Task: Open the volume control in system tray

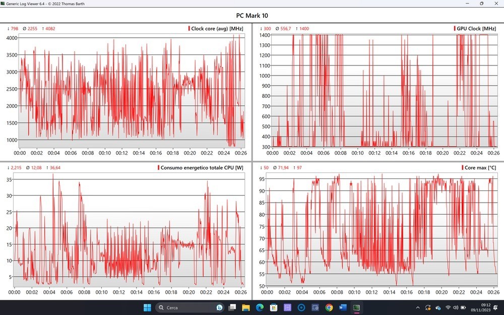Action: tap(456, 307)
